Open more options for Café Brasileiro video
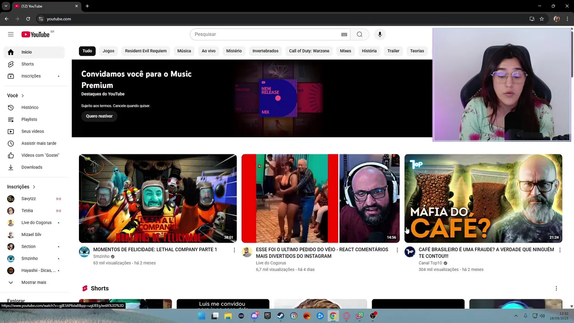Viewport: 574px width, 323px height. tap(560, 250)
